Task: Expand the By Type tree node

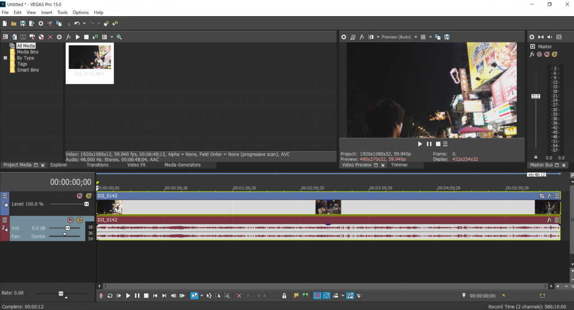Action: [x=5, y=58]
